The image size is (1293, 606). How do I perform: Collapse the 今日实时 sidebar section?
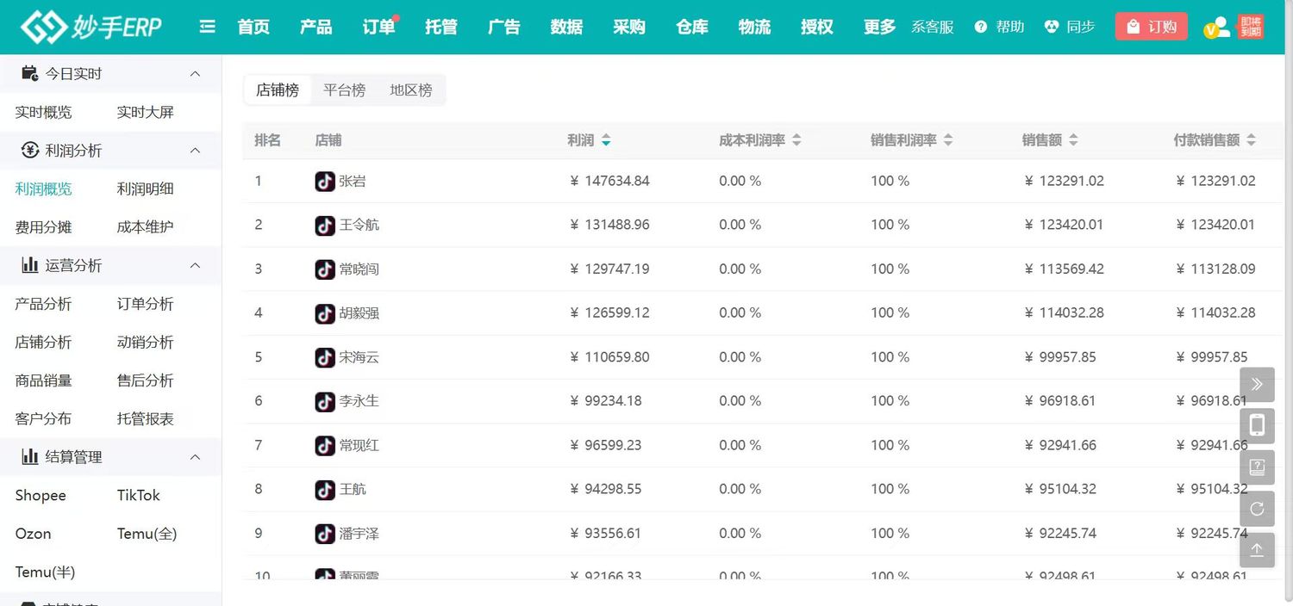point(196,74)
